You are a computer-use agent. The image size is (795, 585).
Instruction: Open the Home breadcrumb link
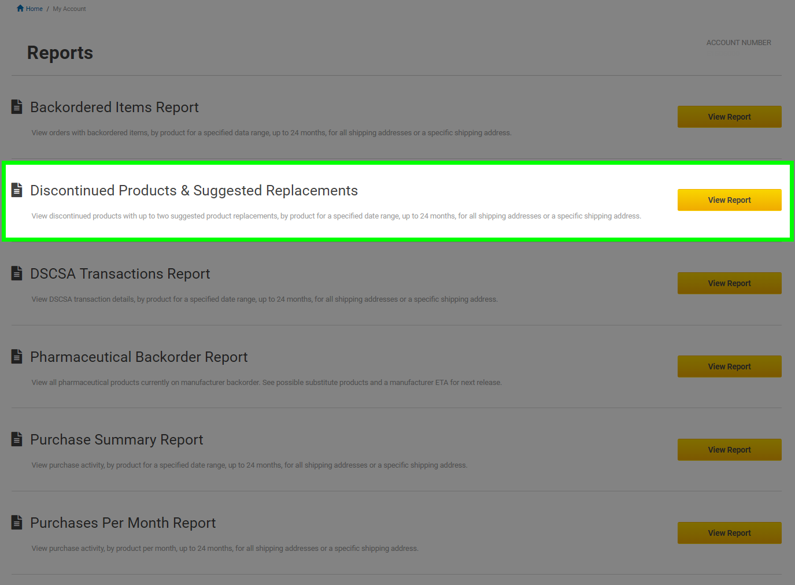34,9
